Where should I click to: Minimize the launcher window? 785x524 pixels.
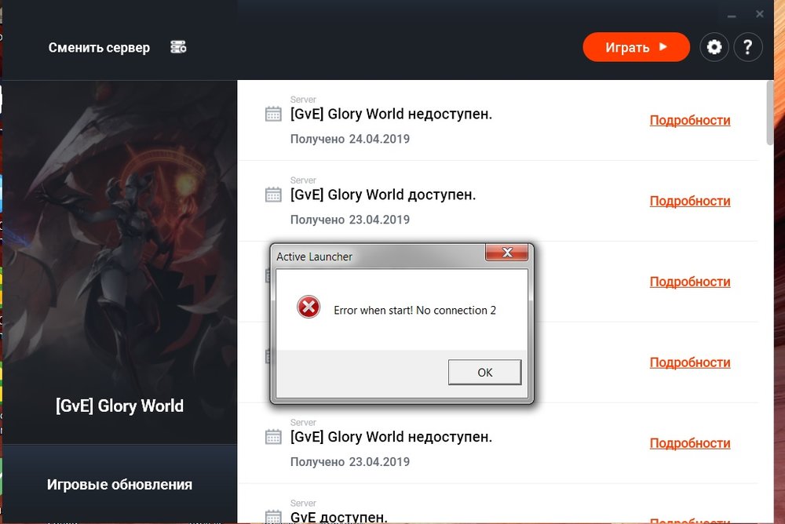coord(730,14)
